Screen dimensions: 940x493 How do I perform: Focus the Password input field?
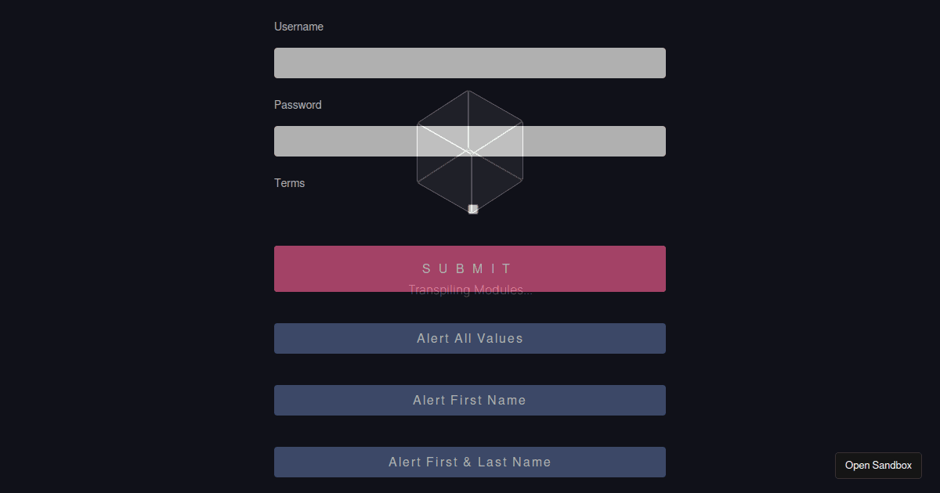tap(470, 141)
